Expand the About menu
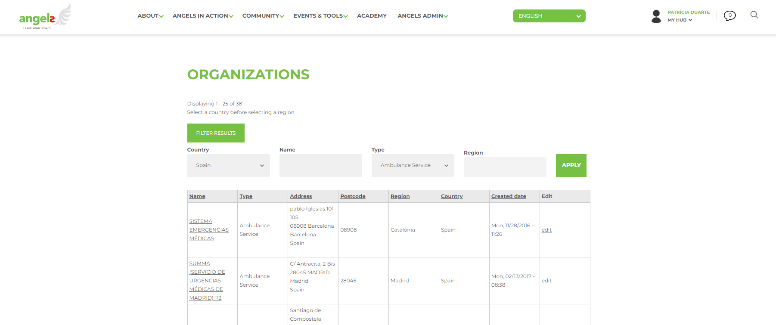Image resolution: width=776 pixels, height=325 pixels. click(150, 16)
